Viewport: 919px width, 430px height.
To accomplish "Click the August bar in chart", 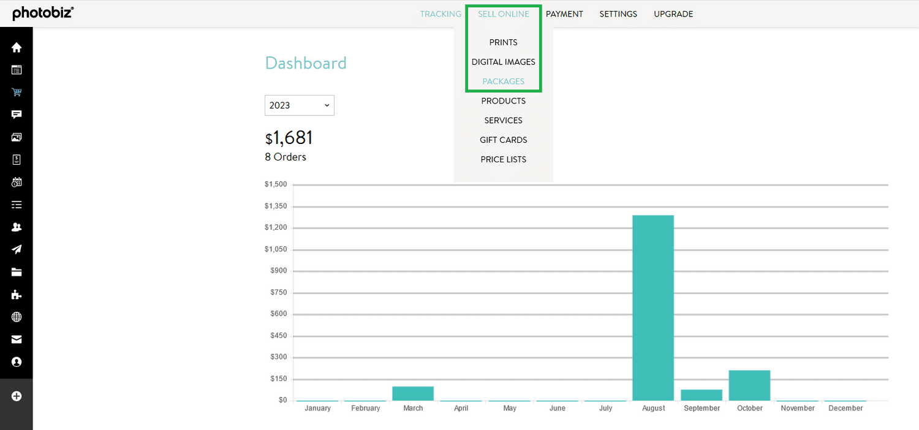I will (x=653, y=307).
